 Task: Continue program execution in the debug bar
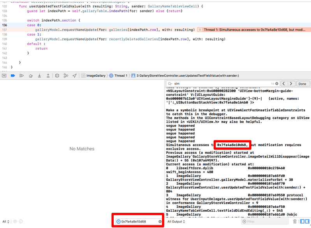(22, 75)
